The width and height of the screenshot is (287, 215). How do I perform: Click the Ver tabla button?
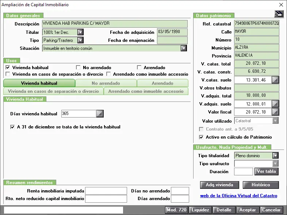coord(266,171)
